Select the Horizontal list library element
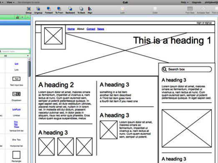218x163 pixels. pos(16,143)
